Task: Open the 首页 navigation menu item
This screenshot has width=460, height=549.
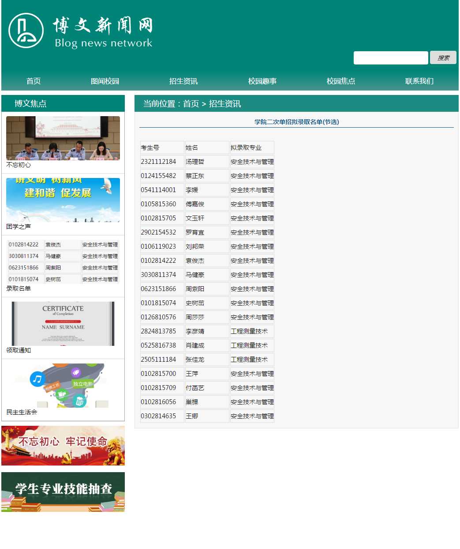Action: click(x=34, y=81)
